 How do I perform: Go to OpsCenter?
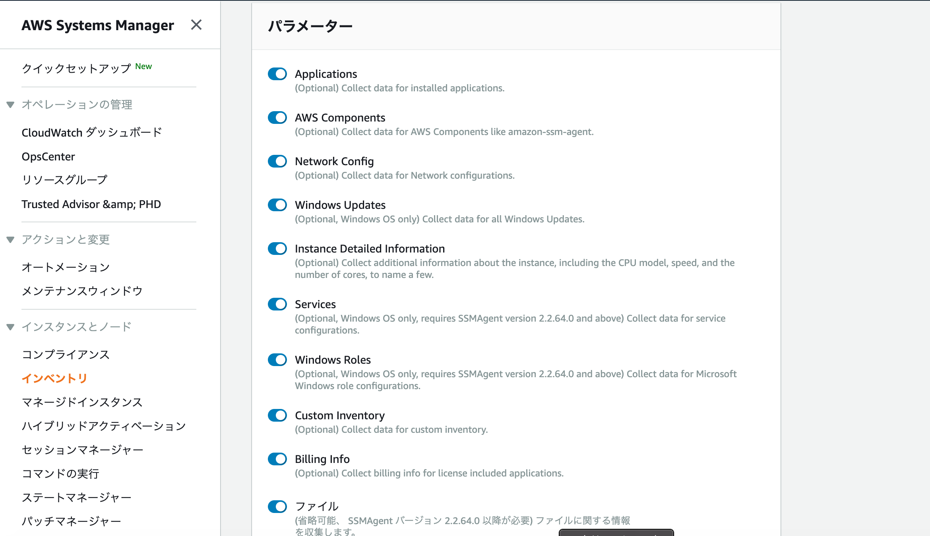click(x=48, y=156)
